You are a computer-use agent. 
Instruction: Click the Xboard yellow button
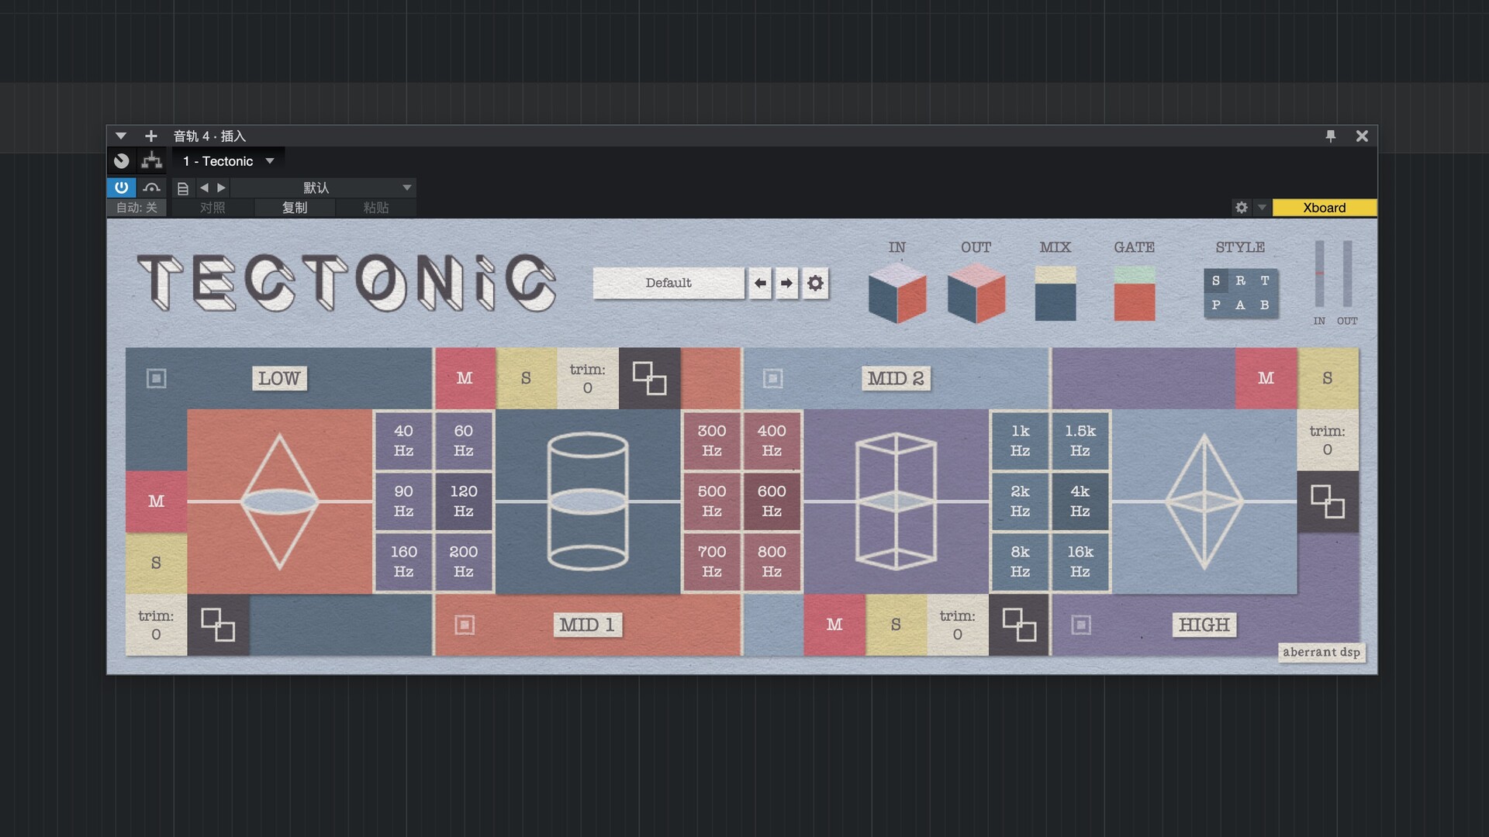pos(1325,208)
